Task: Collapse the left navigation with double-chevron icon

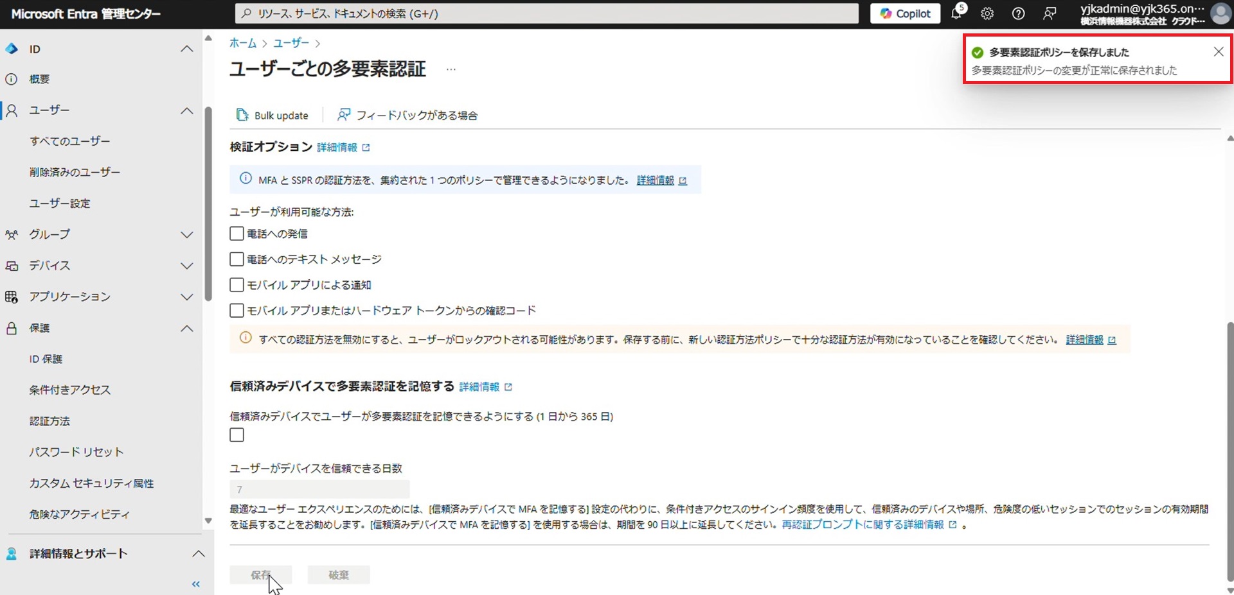Action: click(196, 583)
